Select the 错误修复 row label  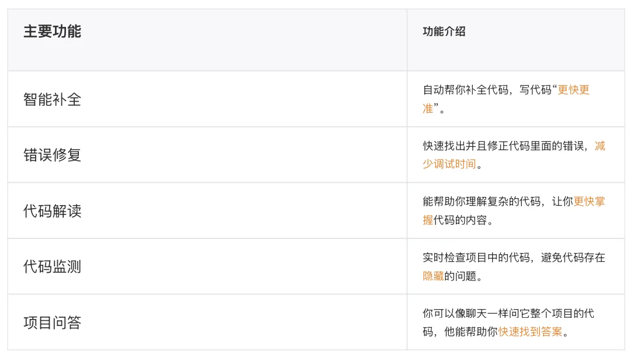pyautogui.click(x=52, y=155)
